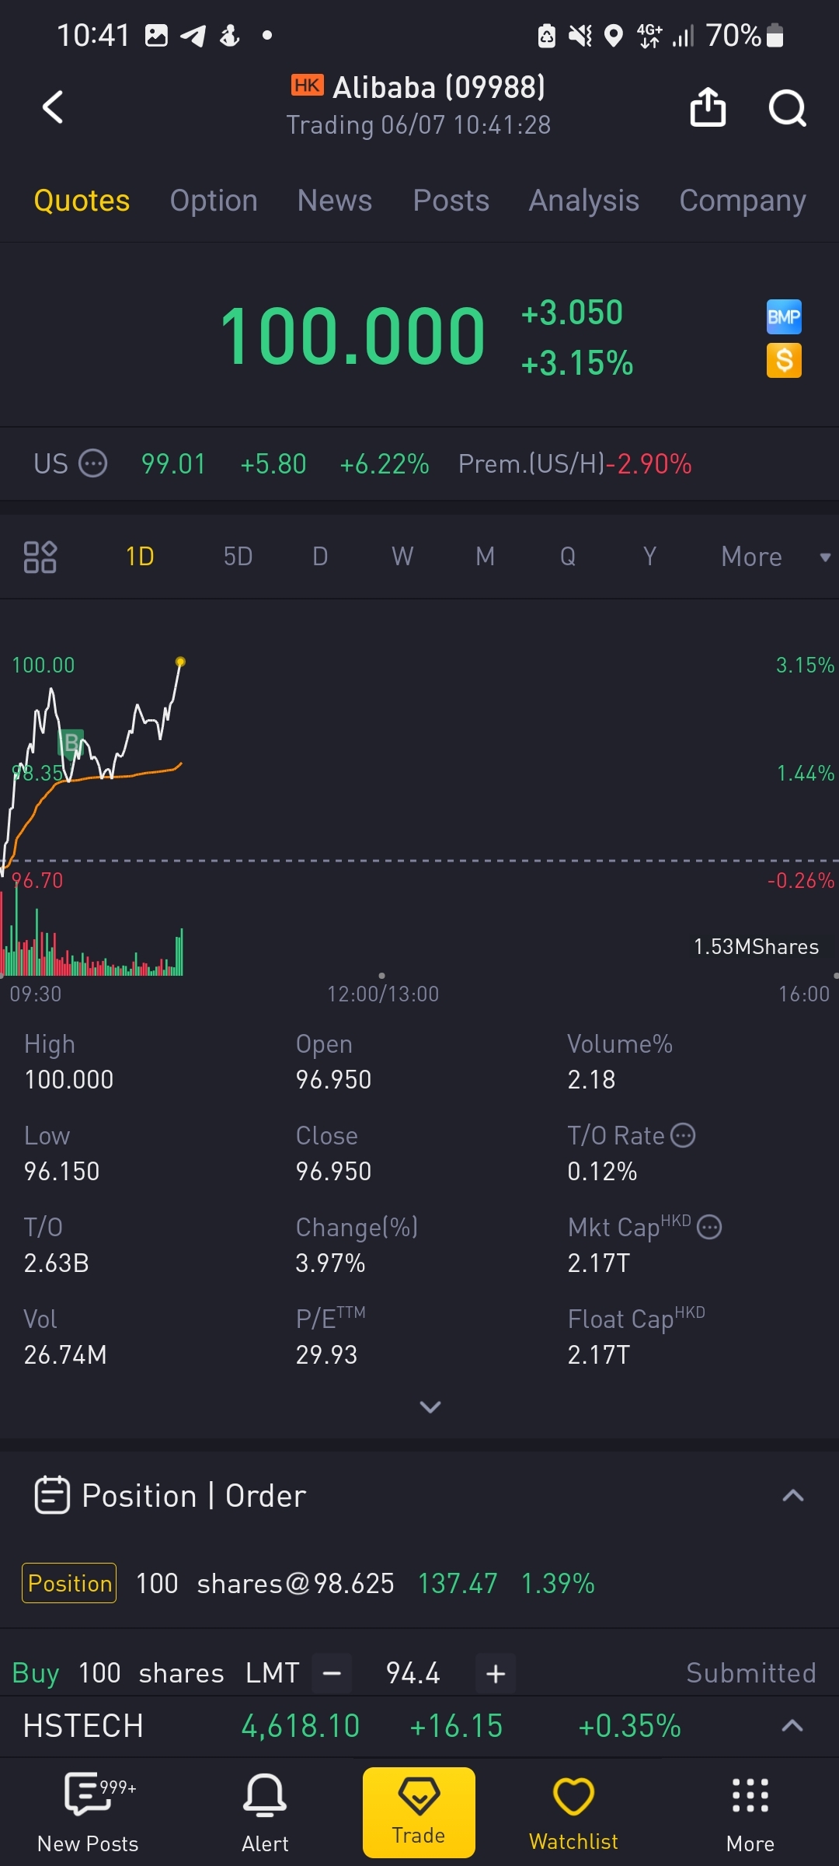Screen dimensions: 839x1866
Task: Edit the 94.4 limit price field
Action: pos(413,1672)
